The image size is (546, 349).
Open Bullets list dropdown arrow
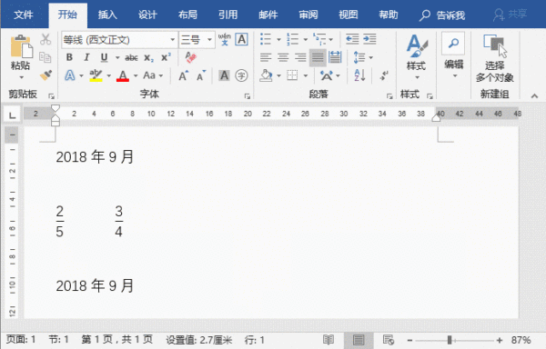(278, 40)
